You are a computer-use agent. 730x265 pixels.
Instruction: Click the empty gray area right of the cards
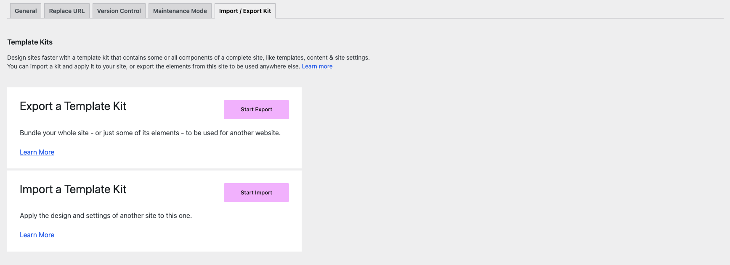(x=505, y=168)
